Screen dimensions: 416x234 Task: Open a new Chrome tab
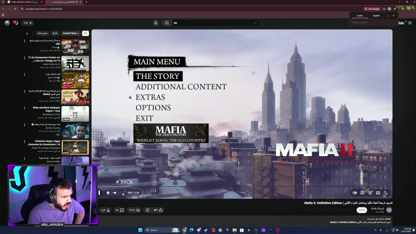(86, 2)
